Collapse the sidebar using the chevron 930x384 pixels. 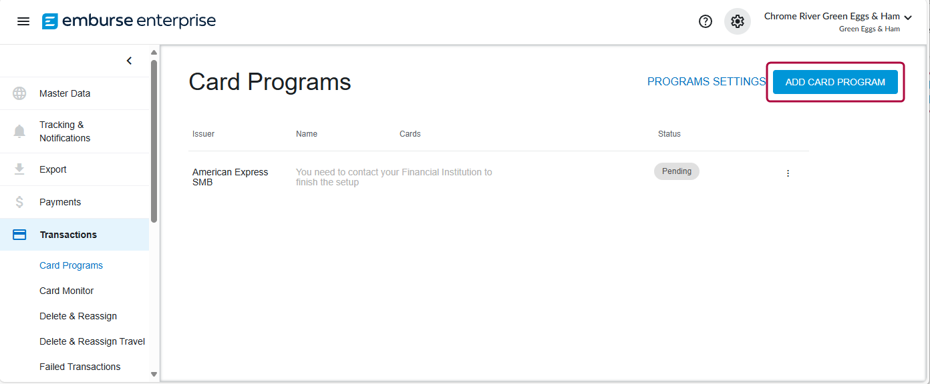[x=129, y=60]
